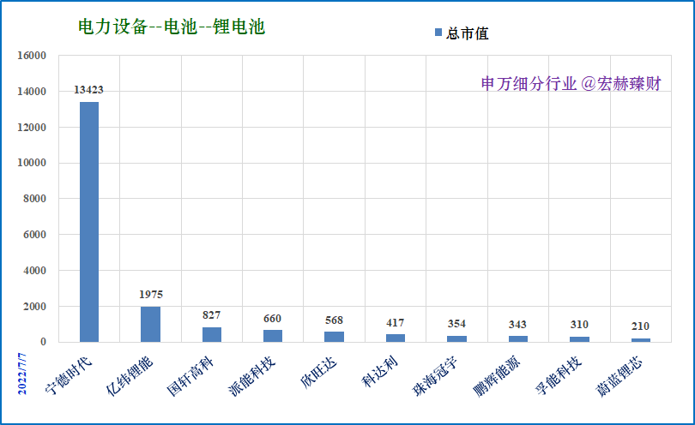
Task: Select the 派能科技 bar valued 660
Action: point(273,336)
